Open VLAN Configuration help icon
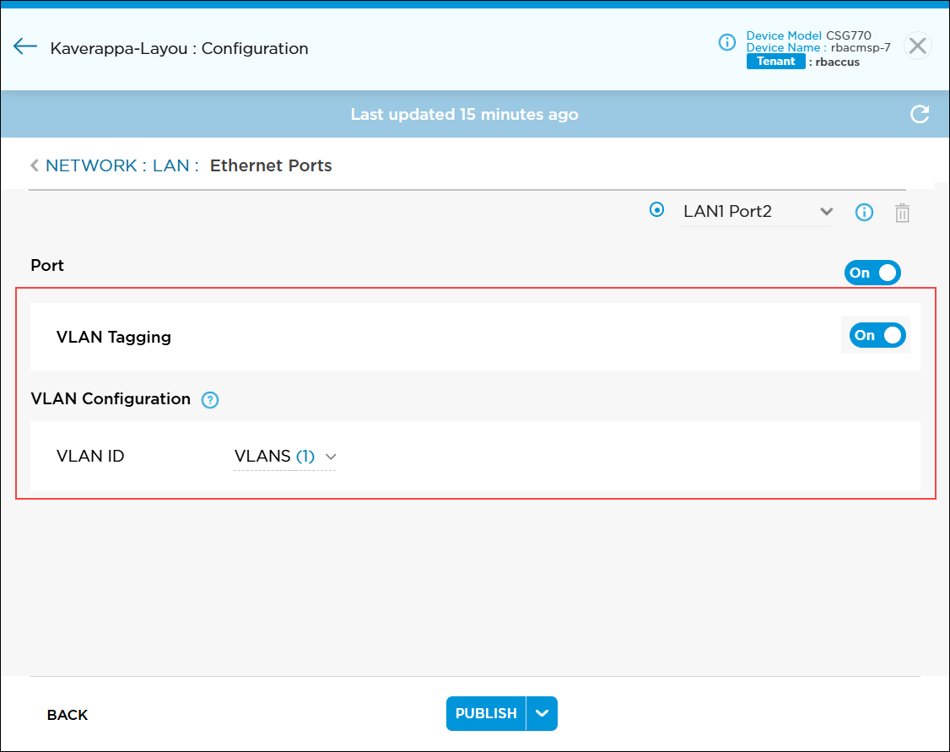Image resolution: width=950 pixels, height=752 pixels. (210, 400)
